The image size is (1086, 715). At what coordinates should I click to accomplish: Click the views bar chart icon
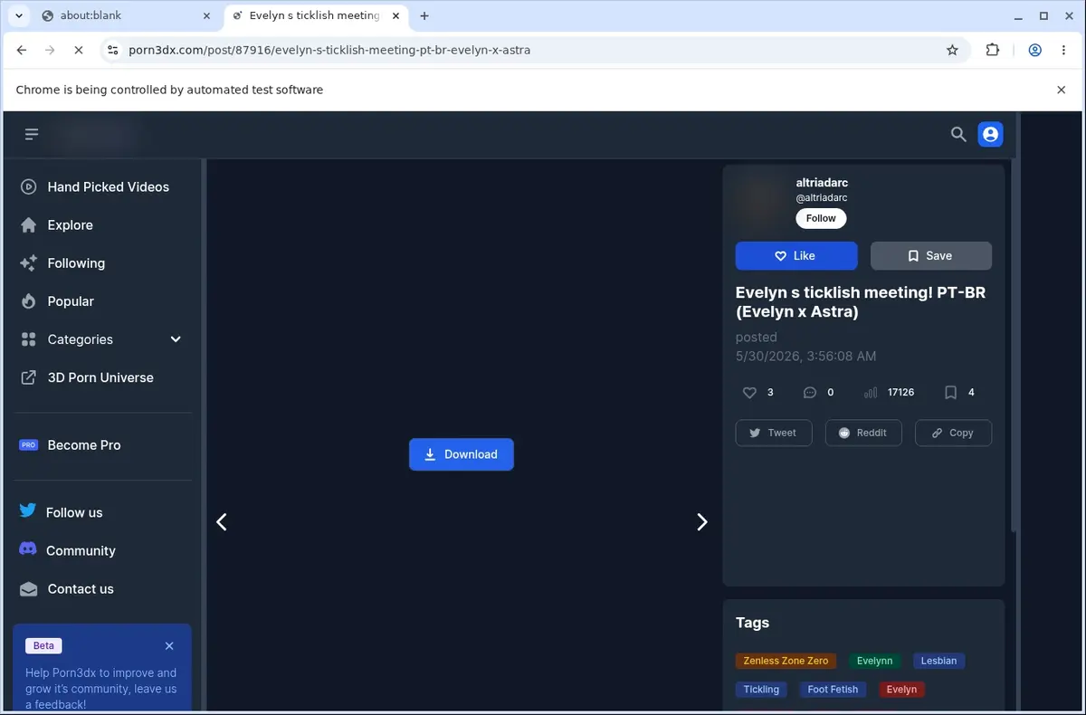click(871, 393)
